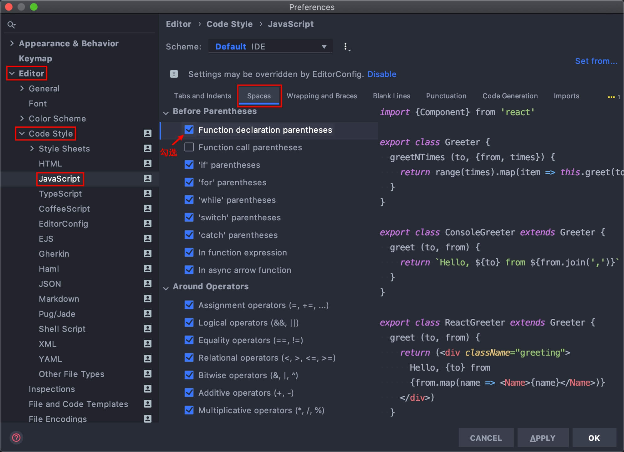Click the Disable EditorConfig link
Viewport: 624px width, 452px height.
pos(381,74)
